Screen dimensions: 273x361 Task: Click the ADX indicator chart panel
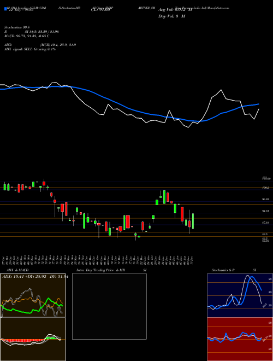[x=33, y=295]
